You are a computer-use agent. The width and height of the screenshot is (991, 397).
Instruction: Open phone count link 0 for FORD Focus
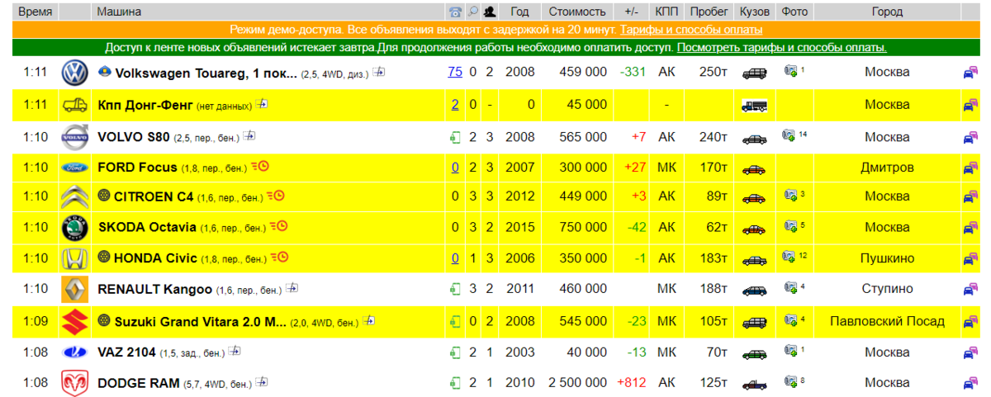(x=455, y=167)
